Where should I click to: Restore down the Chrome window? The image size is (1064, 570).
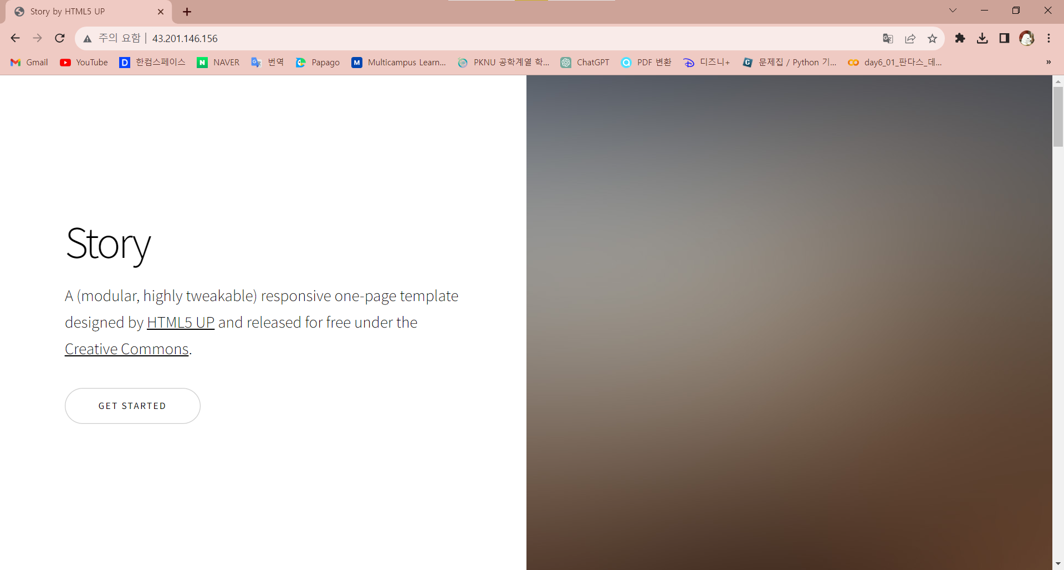click(1016, 11)
